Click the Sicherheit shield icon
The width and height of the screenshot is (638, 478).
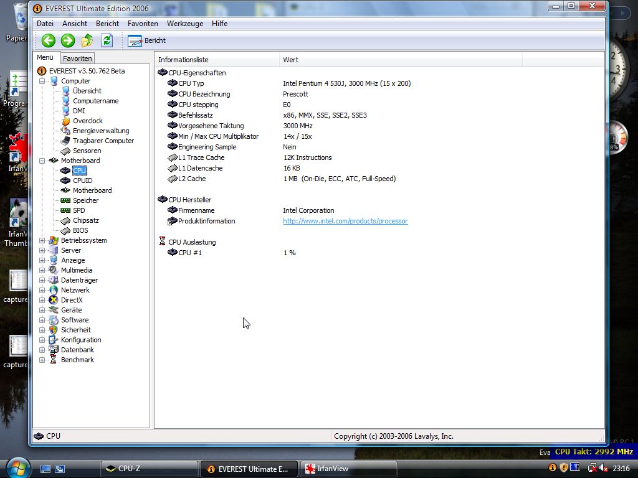click(x=54, y=330)
